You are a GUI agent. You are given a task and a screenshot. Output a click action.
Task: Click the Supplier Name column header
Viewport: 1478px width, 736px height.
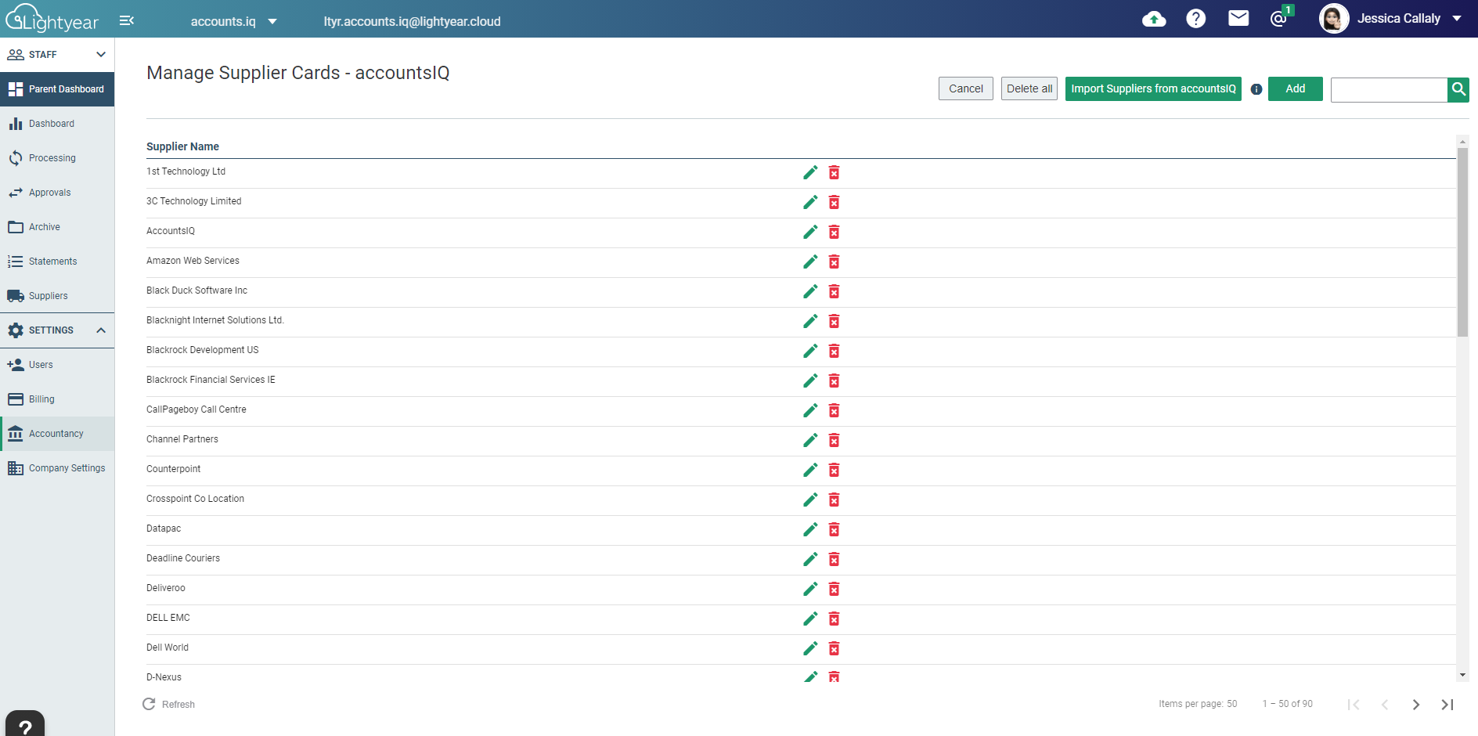182,146
